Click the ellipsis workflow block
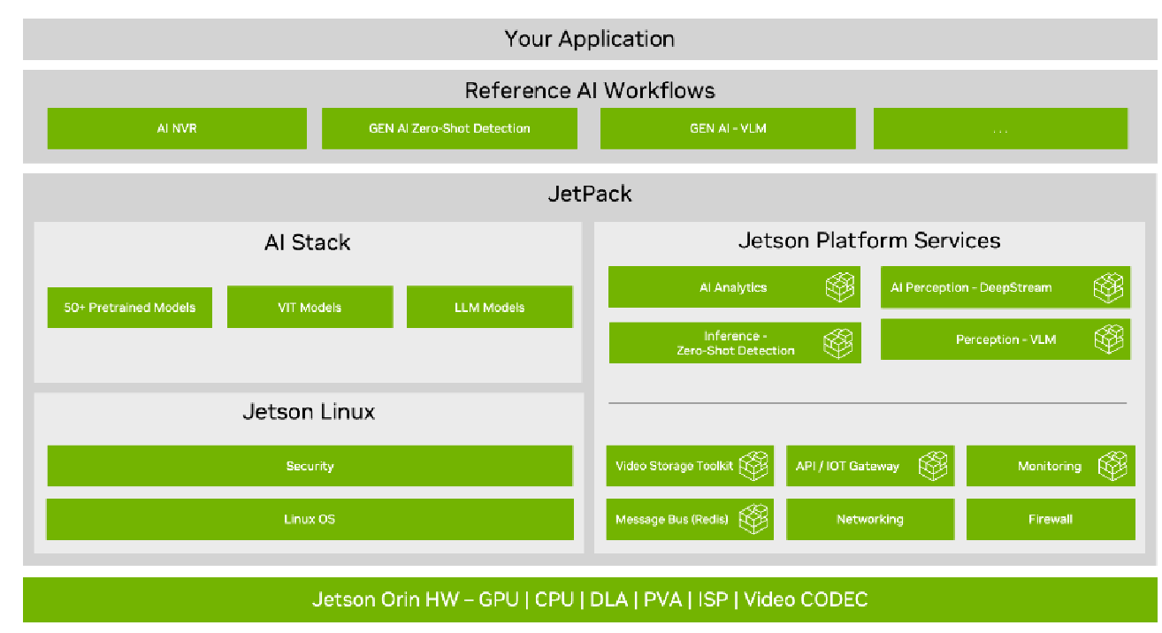 1000,129
